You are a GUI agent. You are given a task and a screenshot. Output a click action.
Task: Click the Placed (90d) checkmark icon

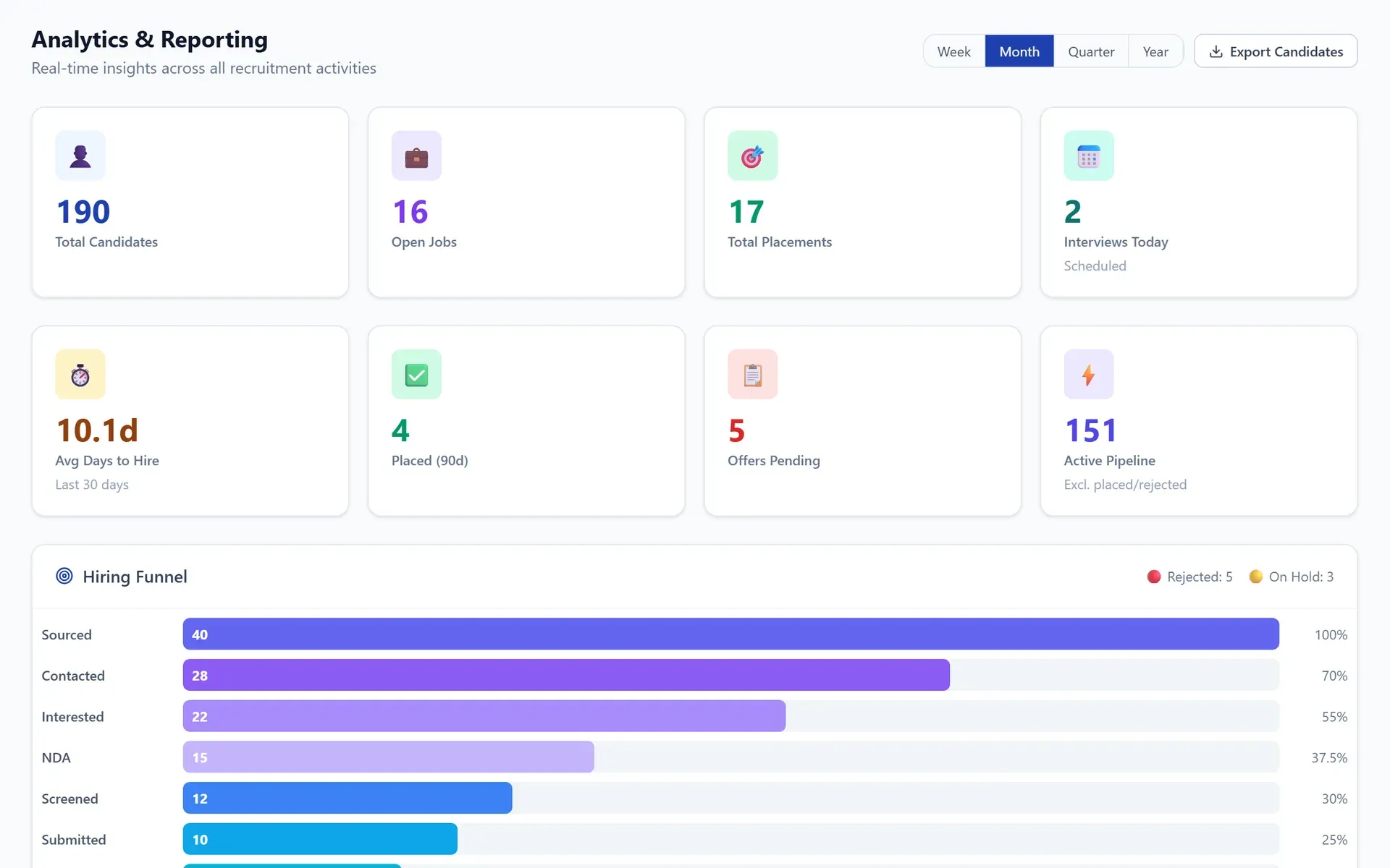pos(416,375)
